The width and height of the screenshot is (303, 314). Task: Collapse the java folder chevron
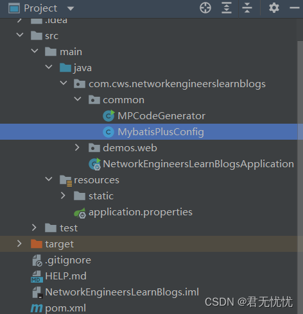49,67
